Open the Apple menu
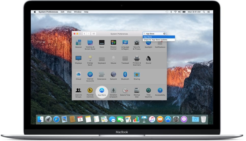This screenshot has width=246, height=141. point(35,12)
